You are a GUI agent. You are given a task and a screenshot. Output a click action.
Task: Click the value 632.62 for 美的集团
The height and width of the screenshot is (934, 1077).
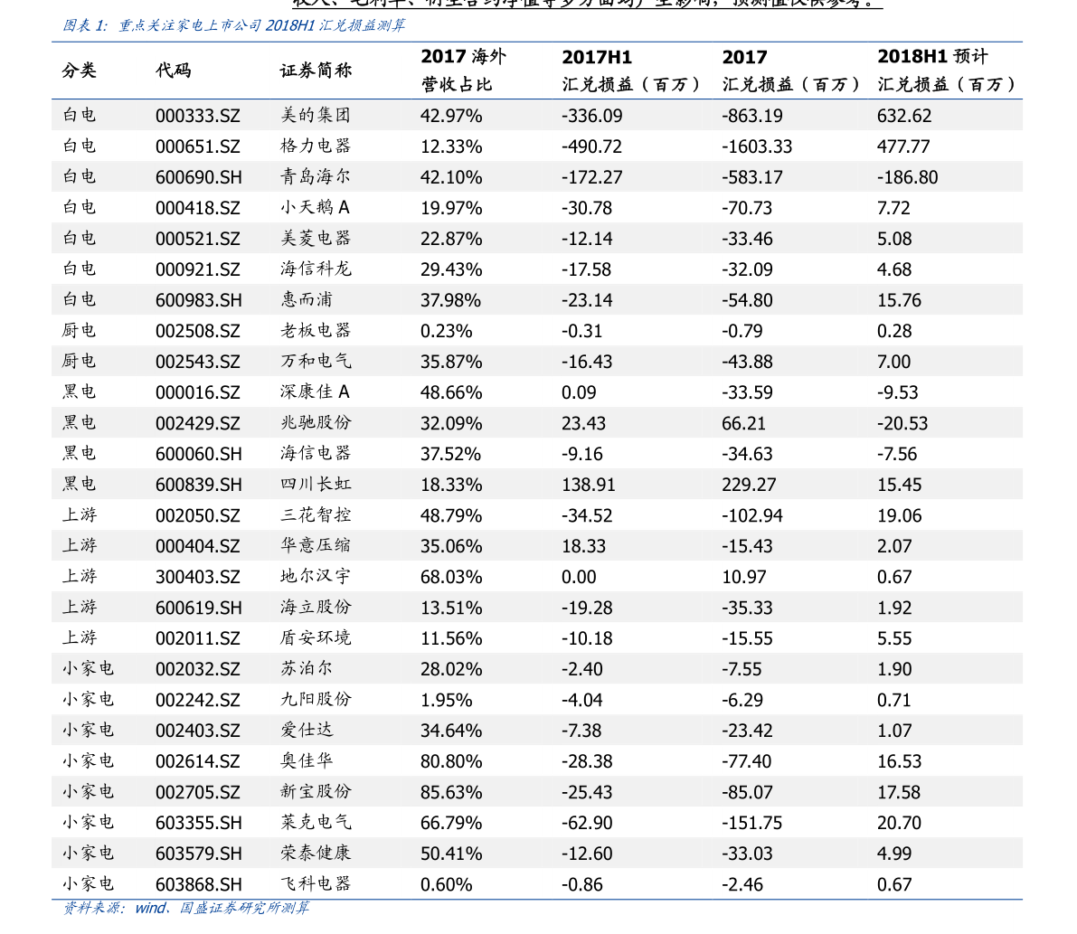[904, 116]
